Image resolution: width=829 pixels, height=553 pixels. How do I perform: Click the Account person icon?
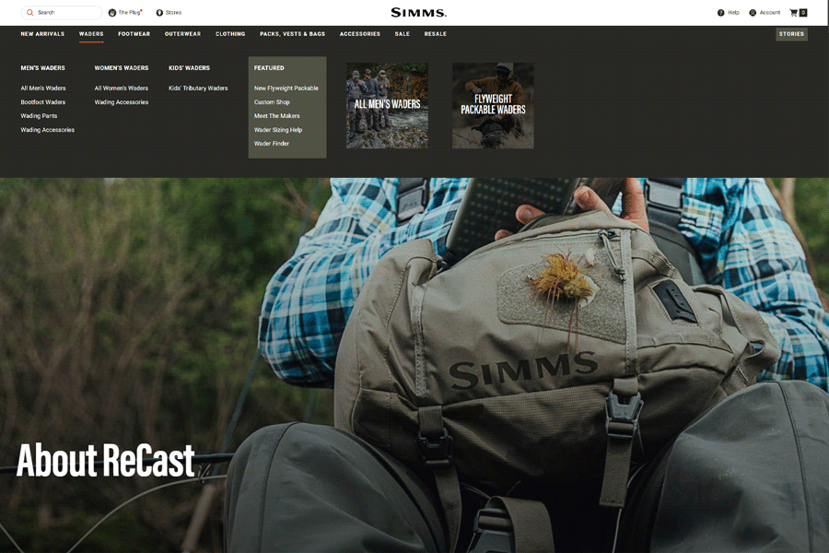(753, 13)
